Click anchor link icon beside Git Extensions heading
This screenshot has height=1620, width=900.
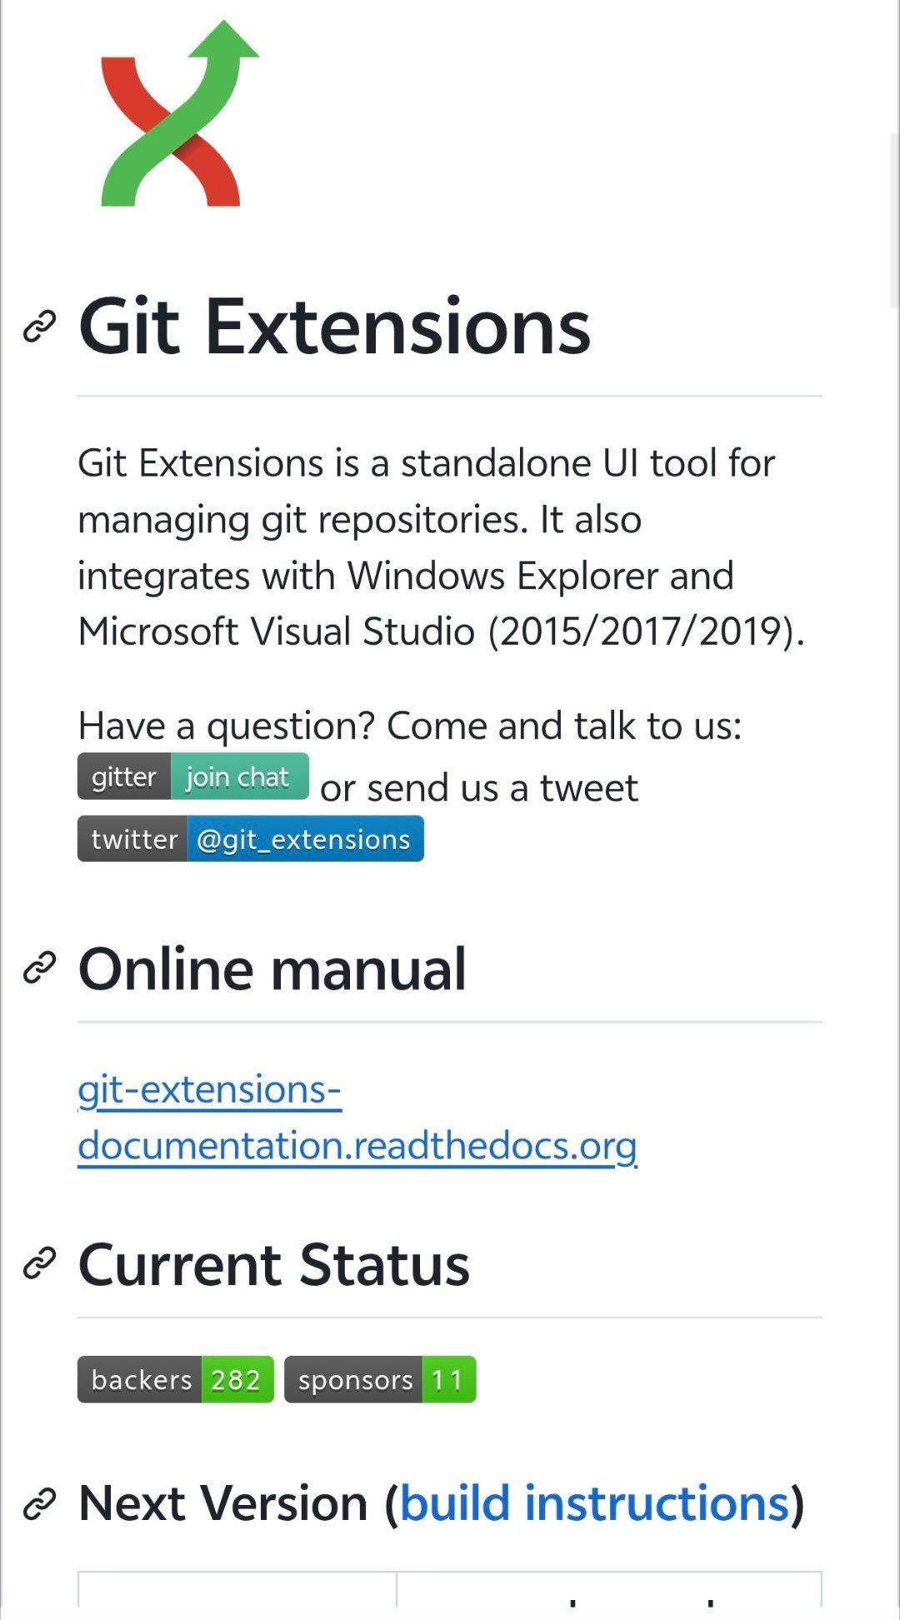(x=39, y=327)
